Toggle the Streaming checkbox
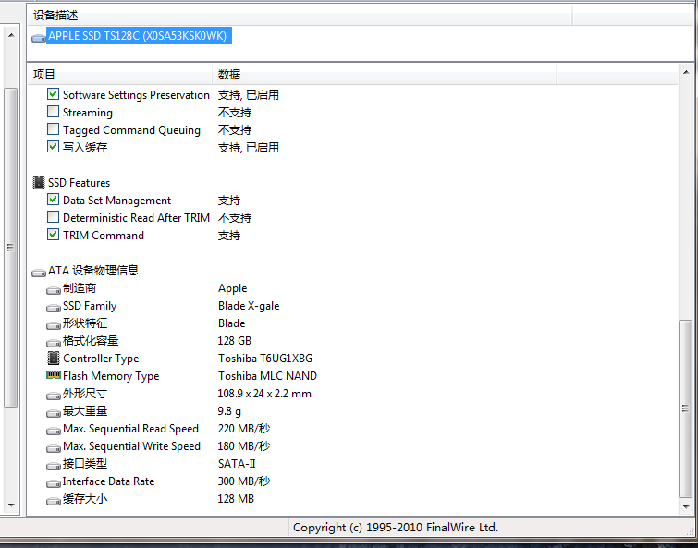698x548 pixels. (53, 111)
